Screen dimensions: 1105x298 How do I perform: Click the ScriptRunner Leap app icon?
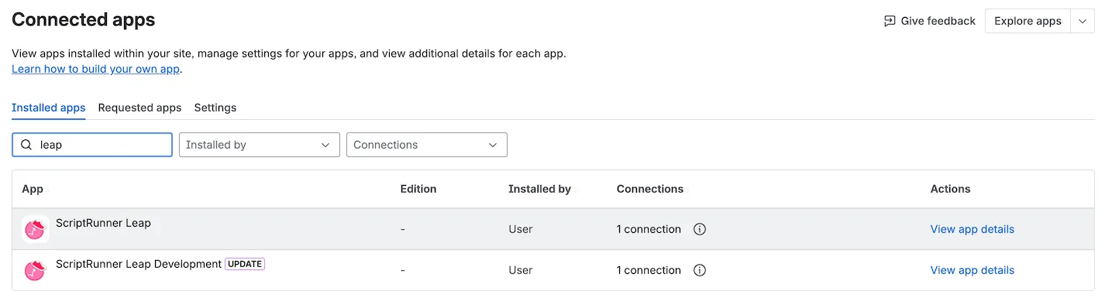[x=36, y=229]
